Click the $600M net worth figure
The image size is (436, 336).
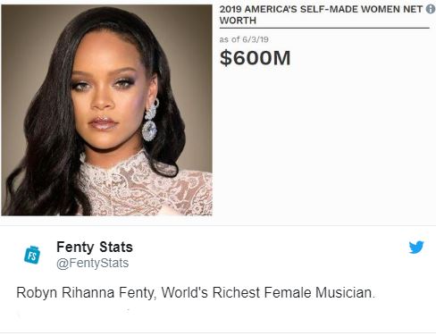[255, 58]
